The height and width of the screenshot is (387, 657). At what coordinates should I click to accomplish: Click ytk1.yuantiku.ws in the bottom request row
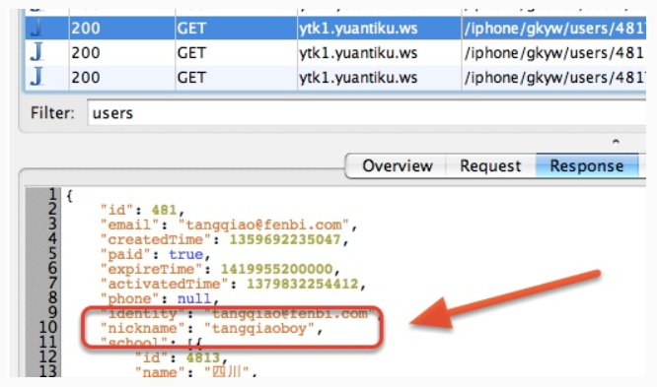[x=379, y=78]
